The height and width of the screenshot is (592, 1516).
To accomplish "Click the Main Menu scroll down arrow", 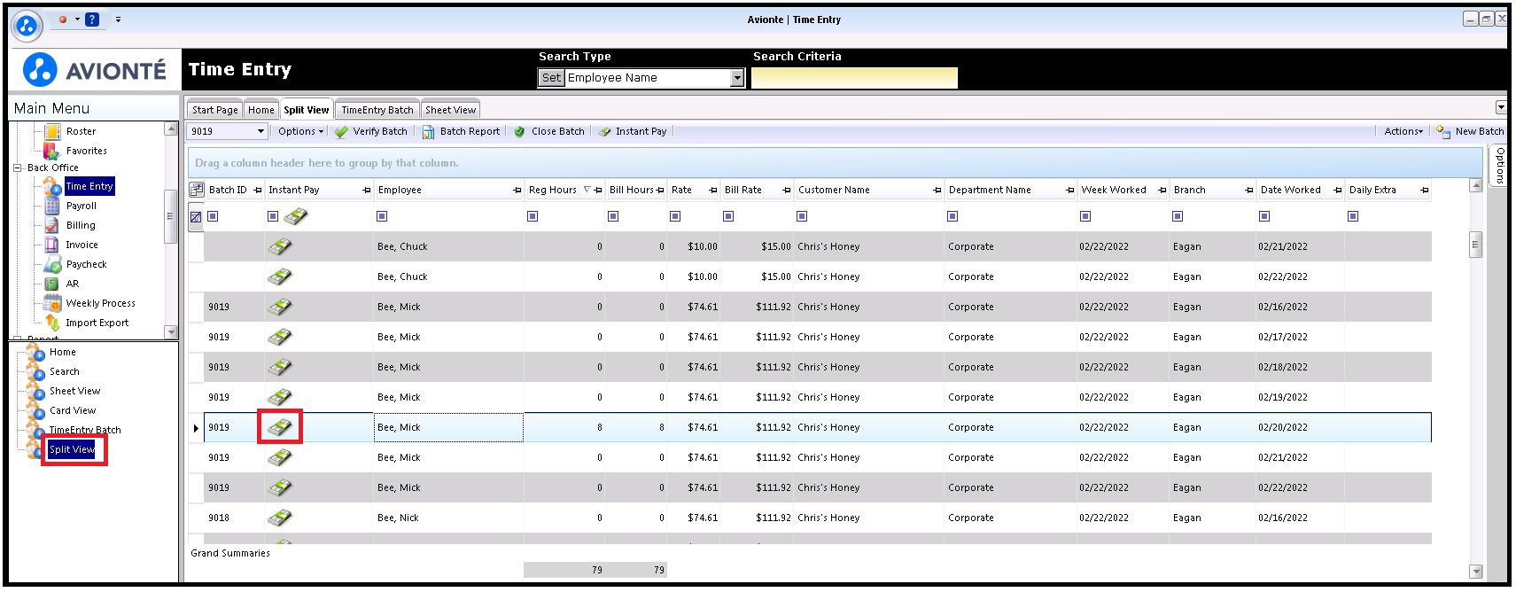I will 171,332.
